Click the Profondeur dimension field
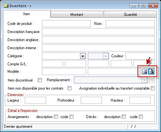This screenshot has height=132, width=161. click(91, 100)
